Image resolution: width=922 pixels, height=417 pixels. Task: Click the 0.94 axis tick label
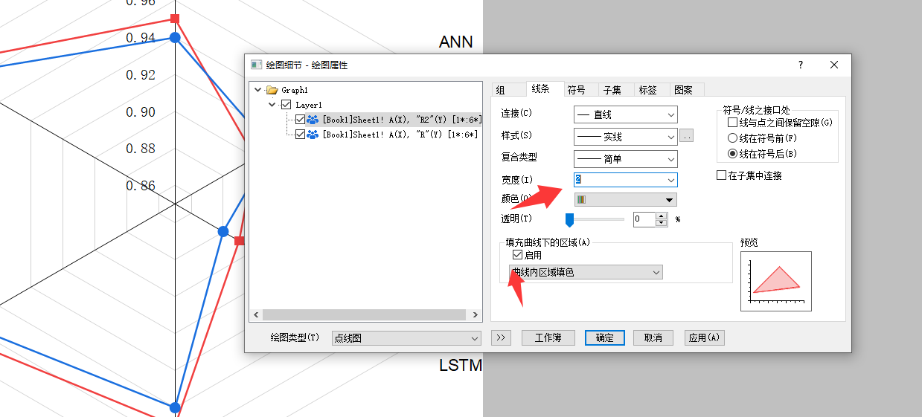click(x=141, y=38)
